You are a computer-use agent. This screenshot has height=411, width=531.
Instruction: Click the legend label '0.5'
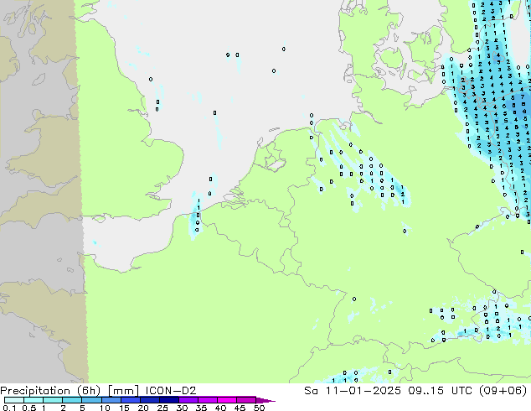(29, 408)
